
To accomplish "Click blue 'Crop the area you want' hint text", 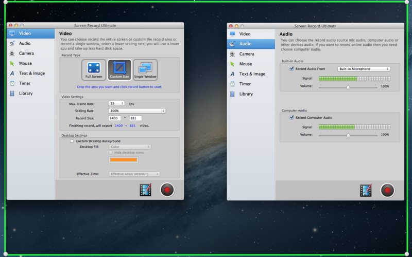I will [x=119, y=87].
